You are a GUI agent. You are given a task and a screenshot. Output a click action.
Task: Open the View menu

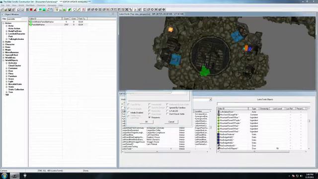coord(14,5)
